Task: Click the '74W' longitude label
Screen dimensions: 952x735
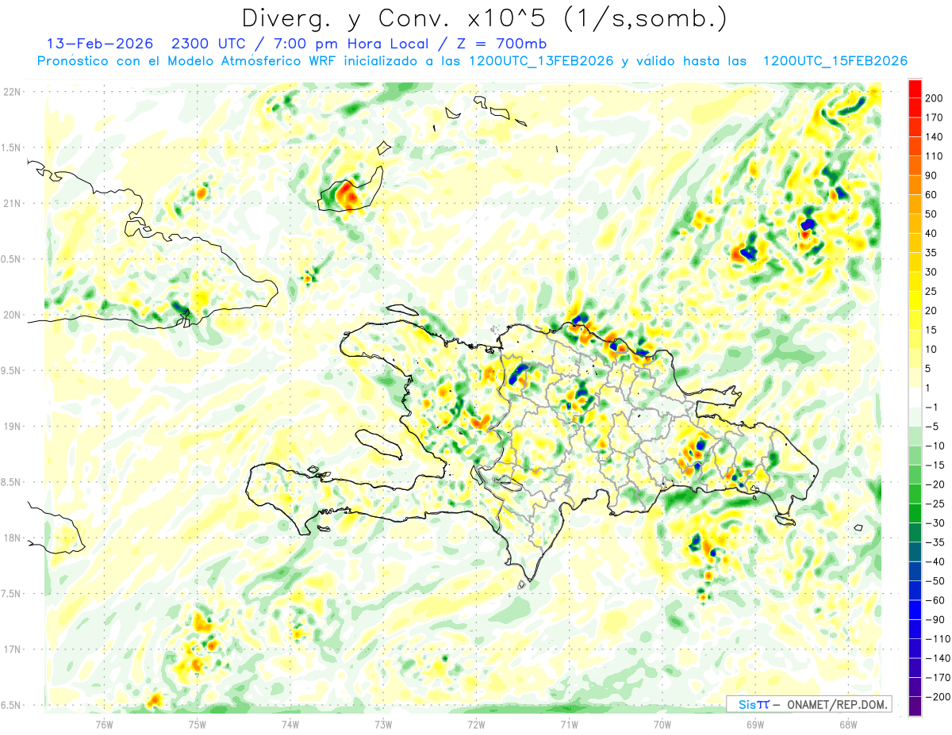Action: tap(290, 724)
